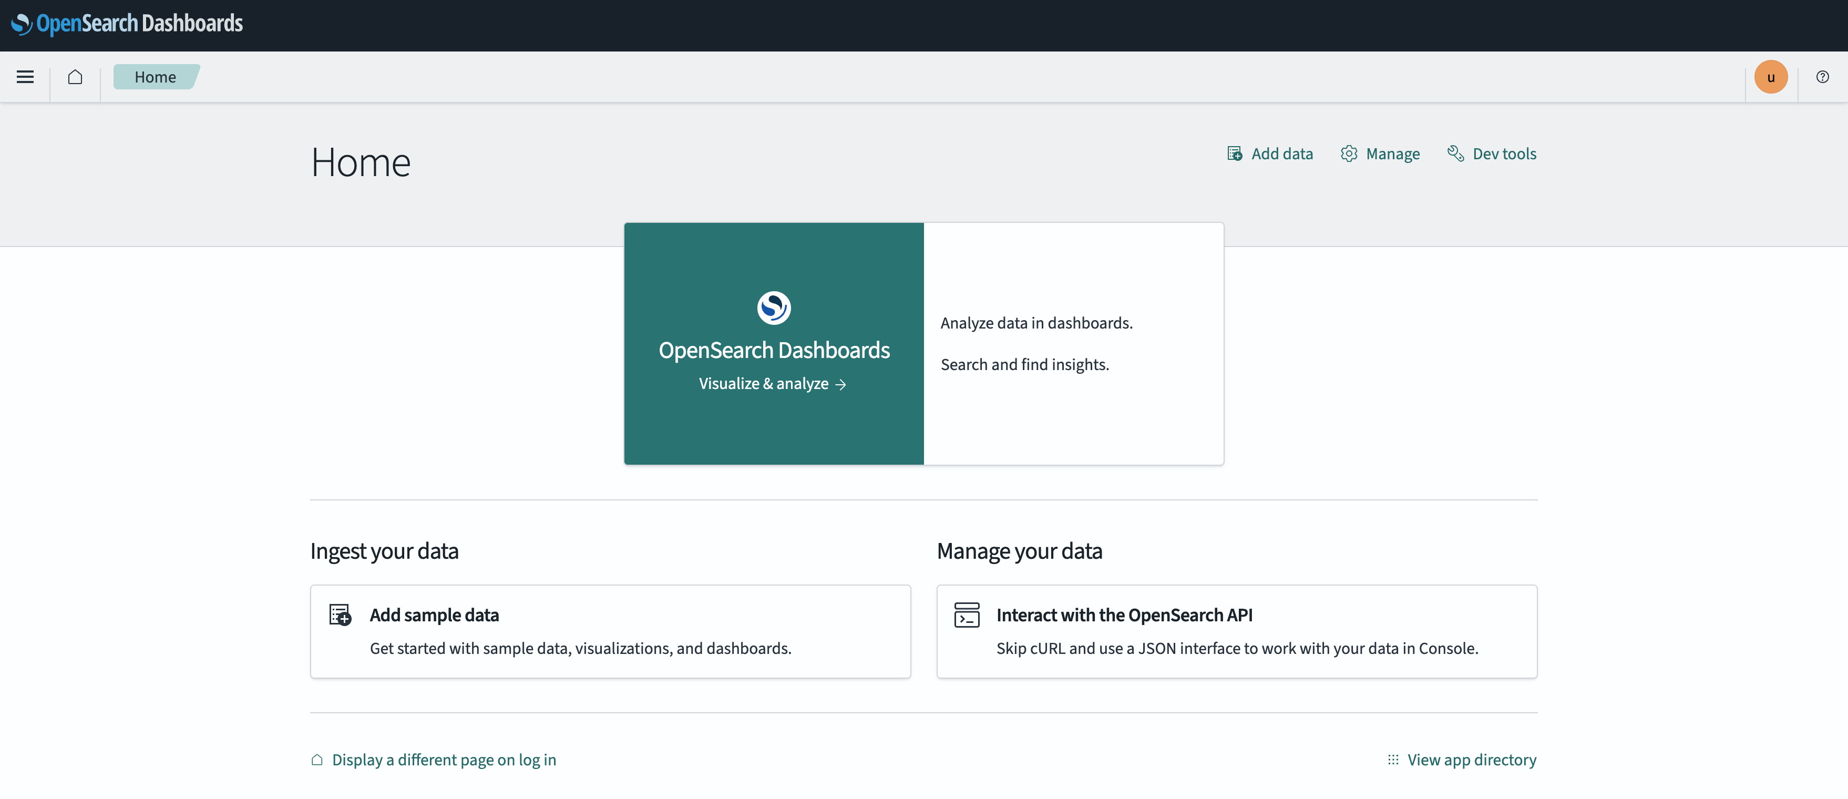Click the sample data description text
The height and width of the screenshot is (799, 1848).
[x=580, y=648]
